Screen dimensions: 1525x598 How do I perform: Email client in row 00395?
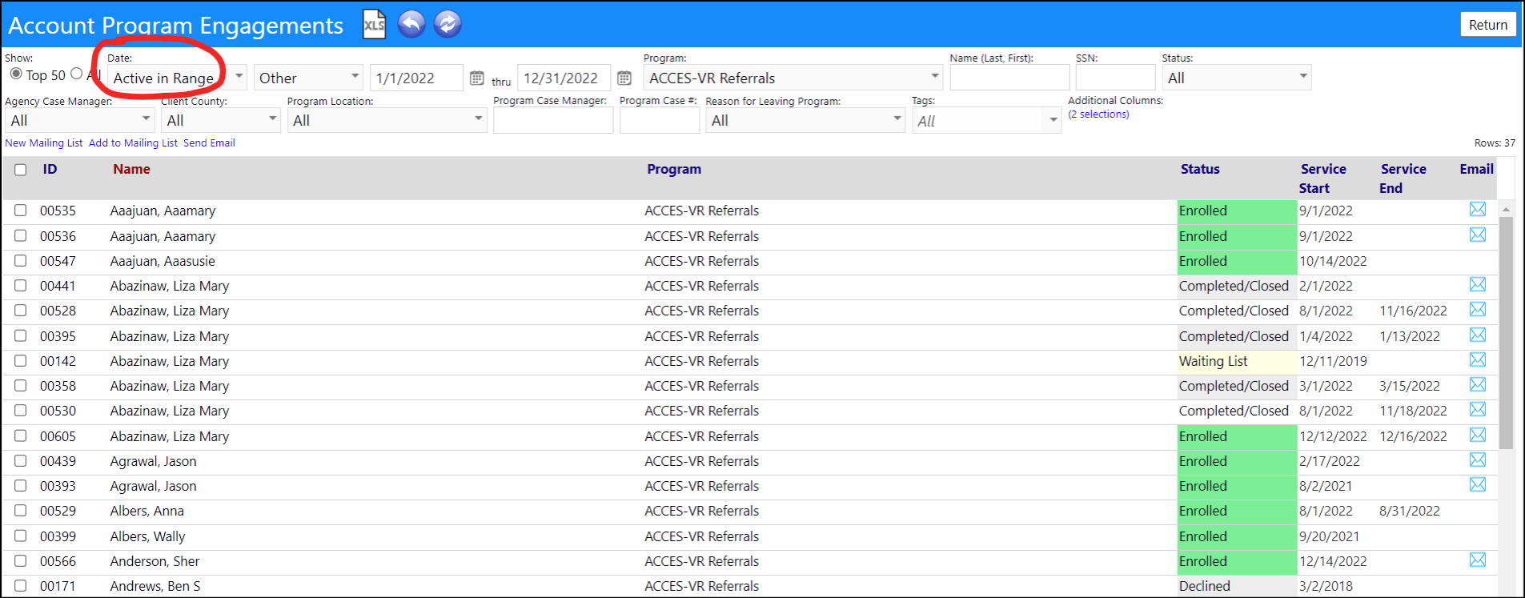pyautogui.click(x=1477, y=335)
